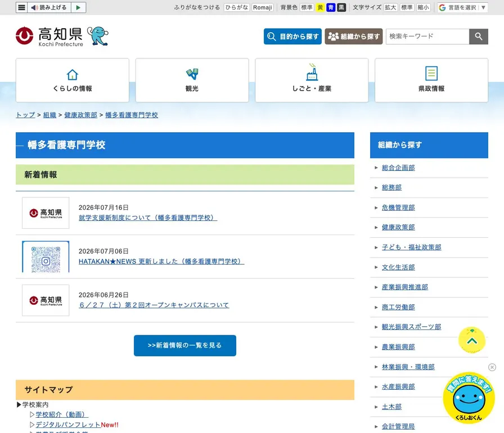Open the hamburger menu icon
Image resolution: width=504 pixels, height=433 pixels.
pos(21,7)
